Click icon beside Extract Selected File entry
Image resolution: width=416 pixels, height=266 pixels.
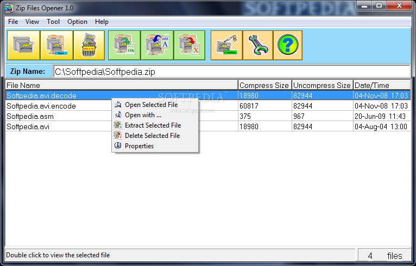click(x=118, y=125)
